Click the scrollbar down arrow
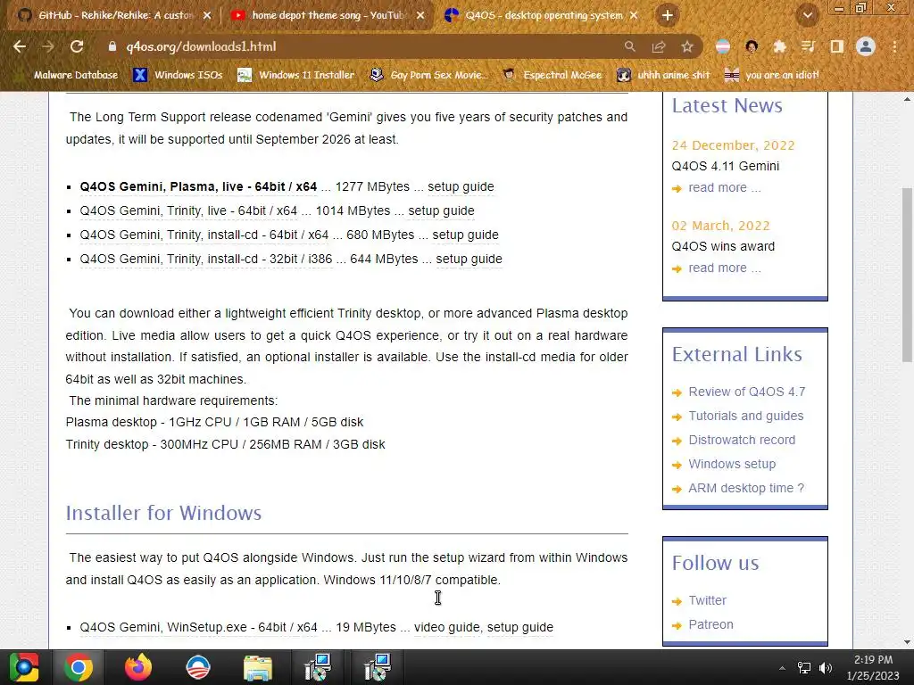Screen dimensions: 914x685 coord(907,642)
